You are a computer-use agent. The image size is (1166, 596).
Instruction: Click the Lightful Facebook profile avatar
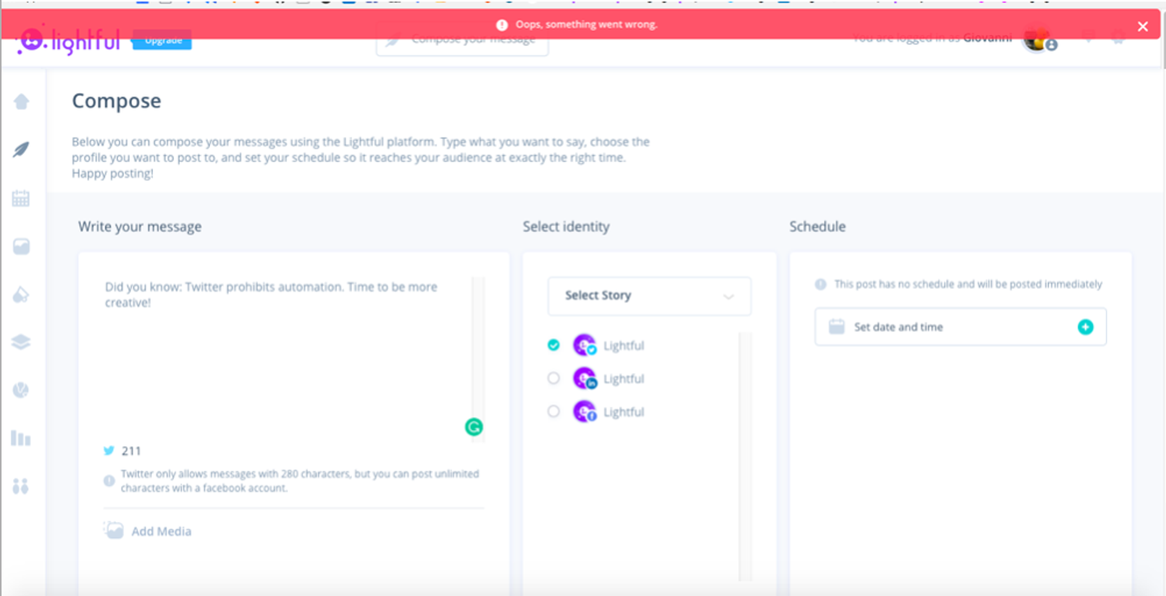tap(585, 412)
